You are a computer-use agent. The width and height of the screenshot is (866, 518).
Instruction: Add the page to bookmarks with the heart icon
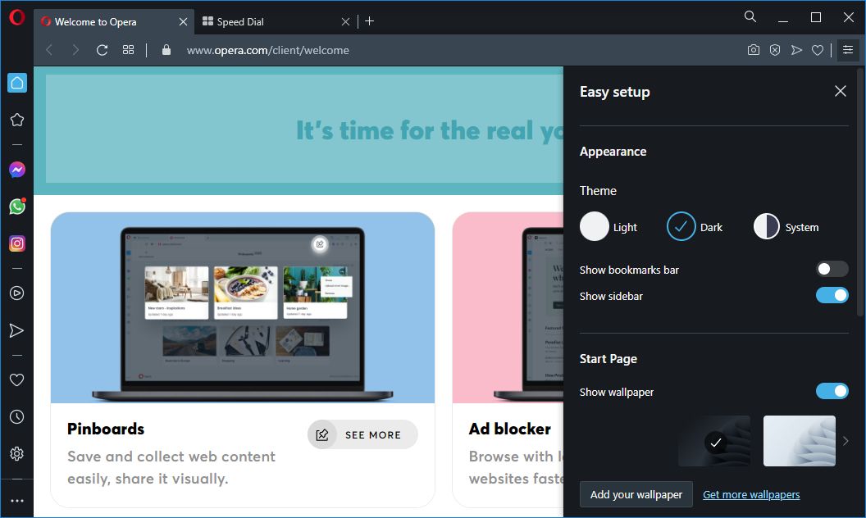point(818,50)
